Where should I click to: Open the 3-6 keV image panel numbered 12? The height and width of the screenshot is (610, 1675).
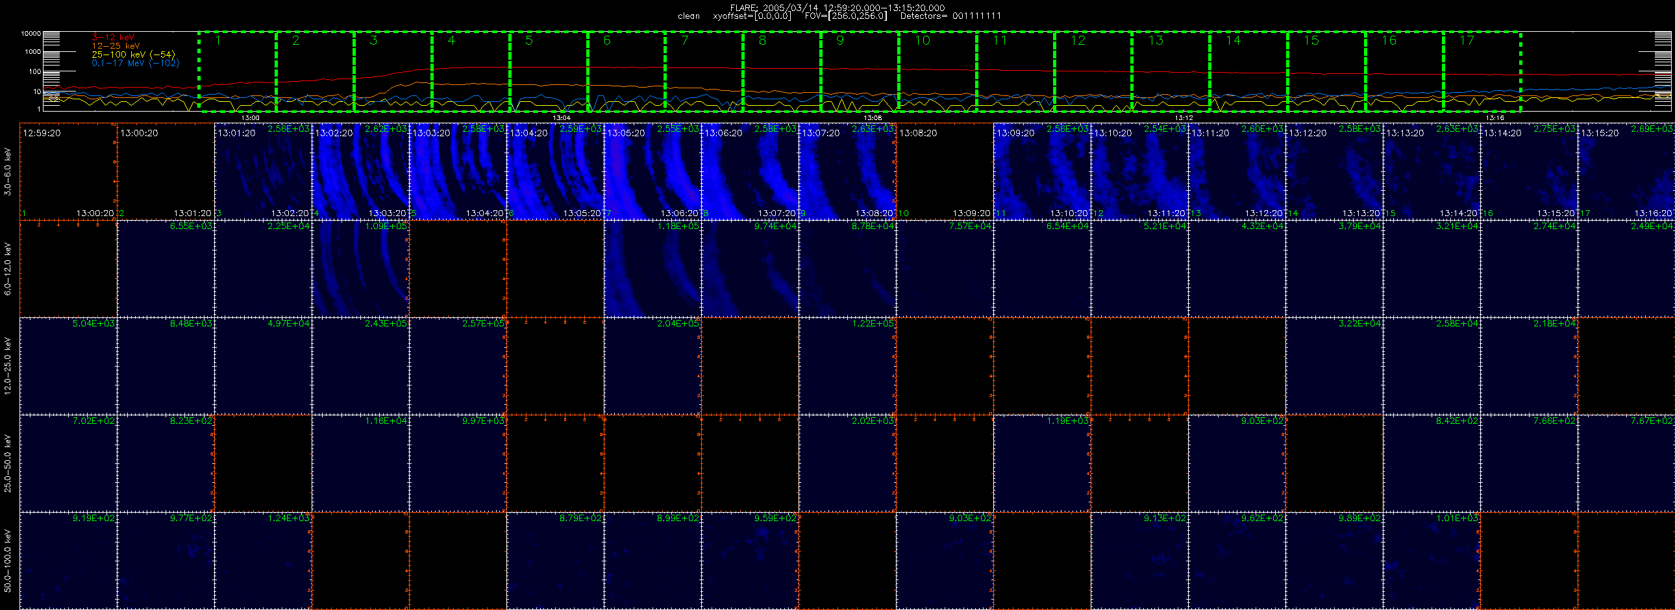(1140, 171)
